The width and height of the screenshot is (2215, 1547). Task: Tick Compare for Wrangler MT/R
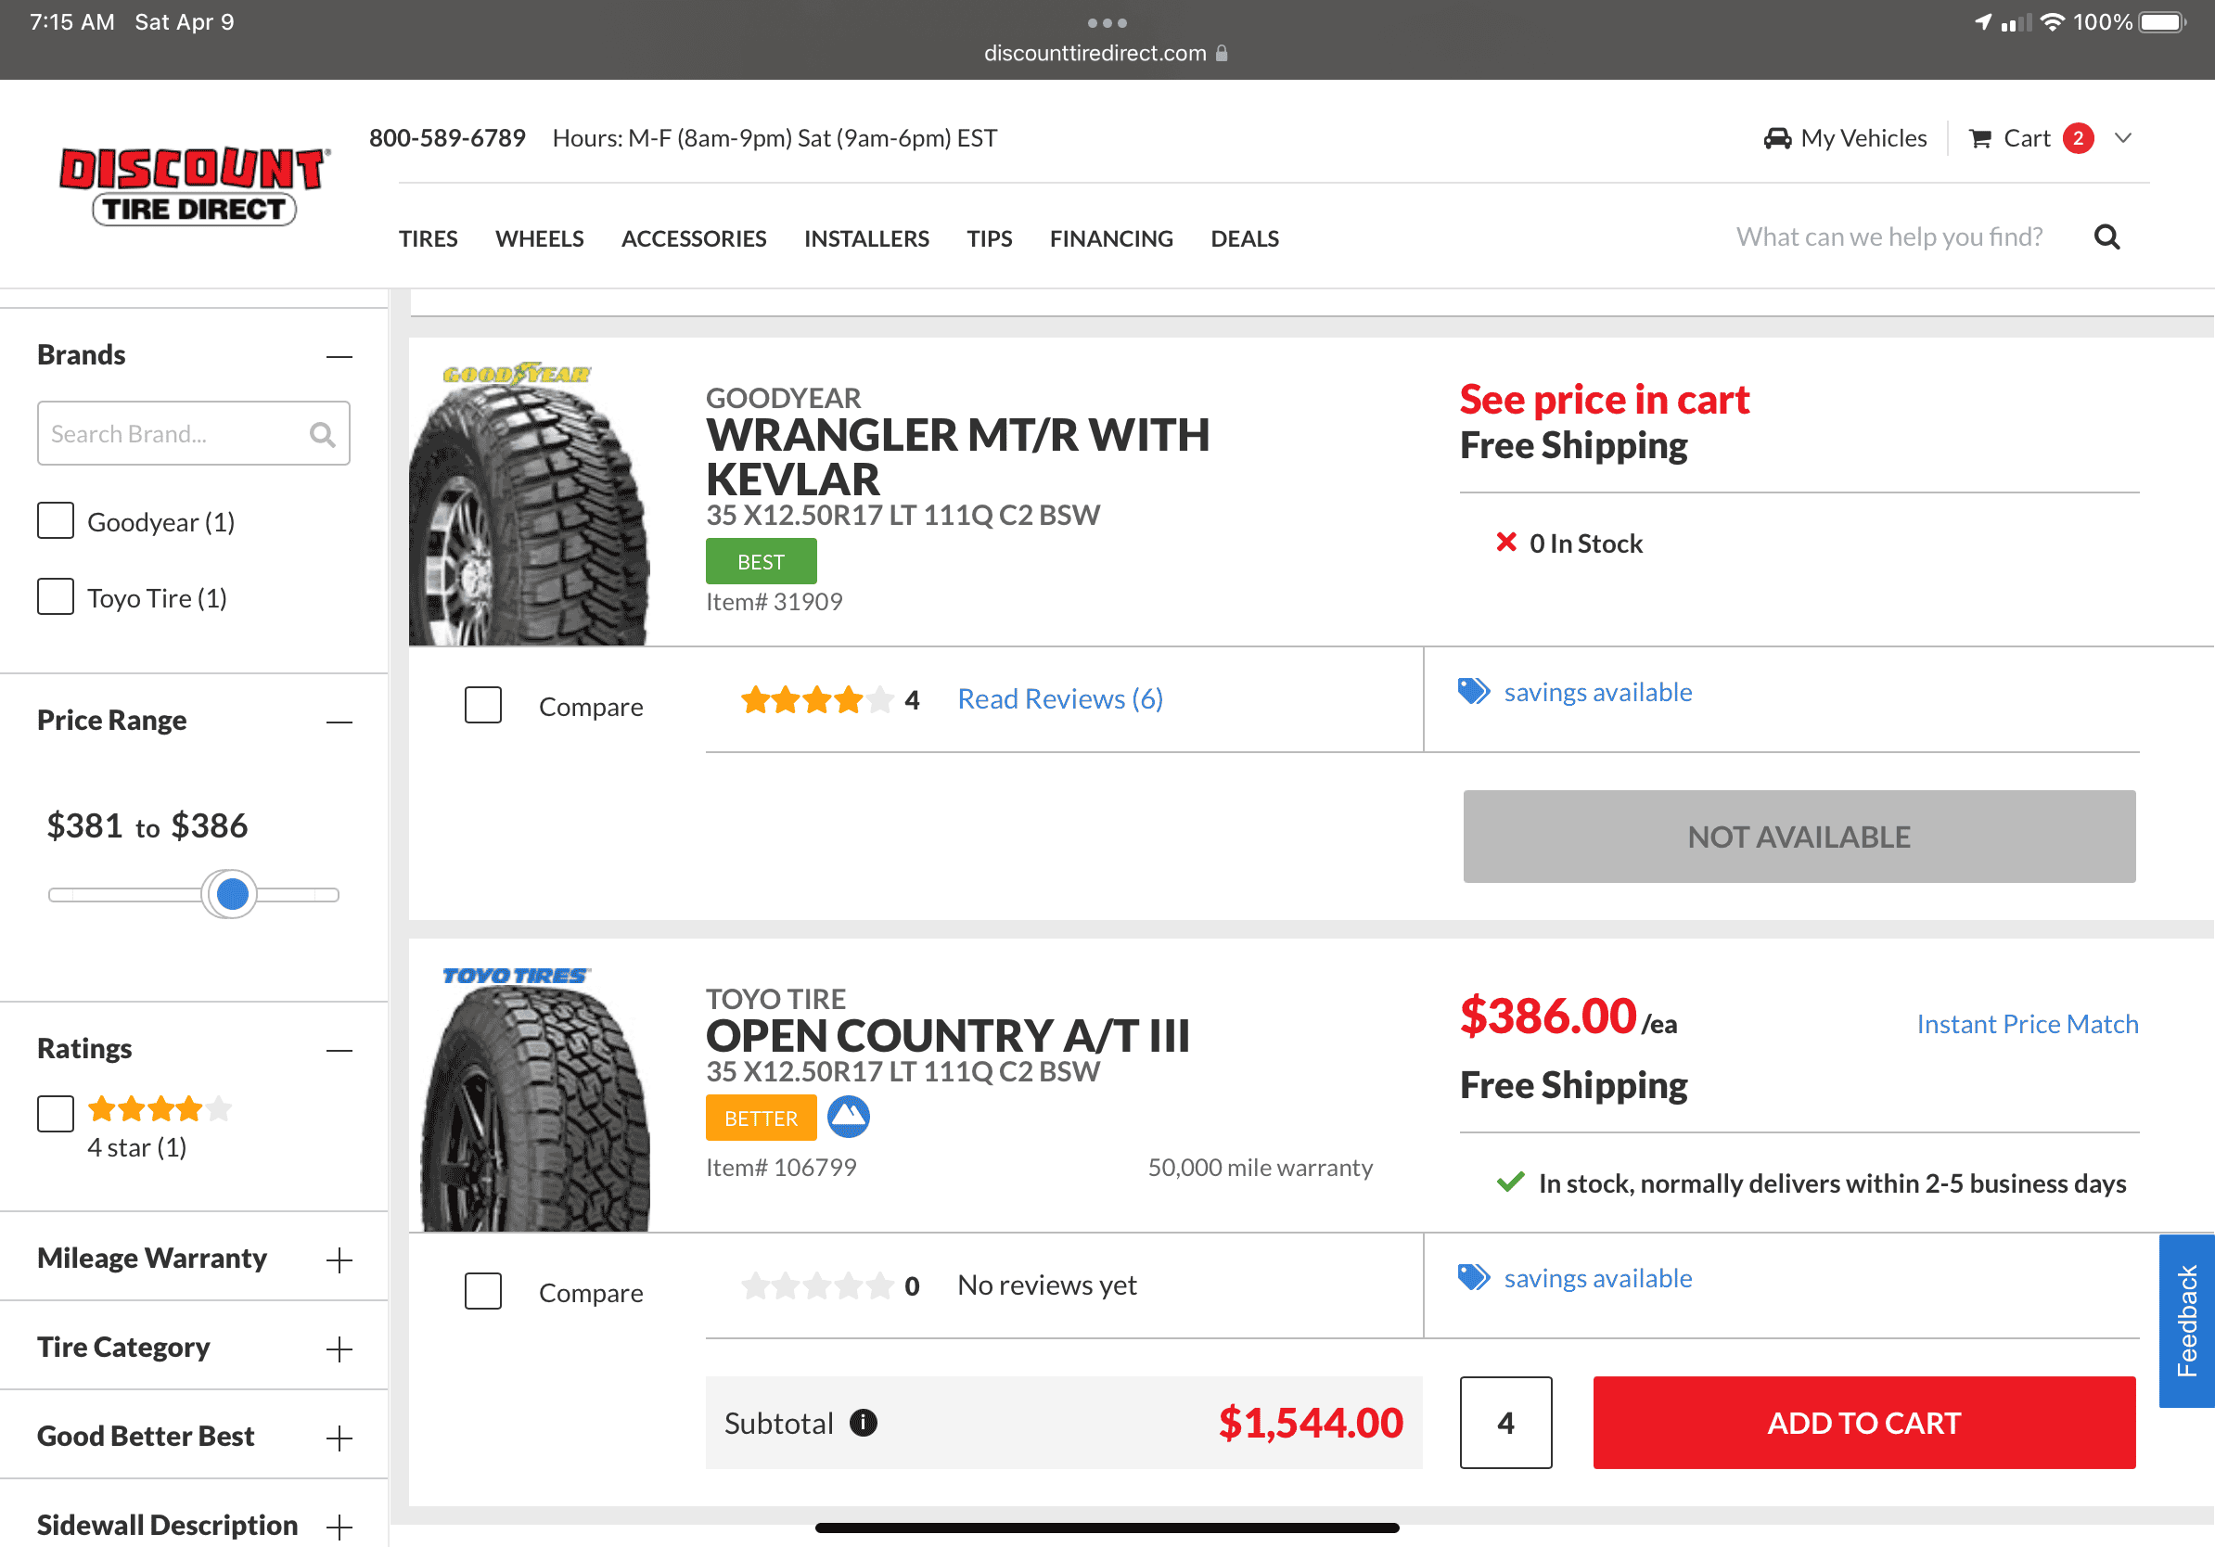click(x=483, y=705)
